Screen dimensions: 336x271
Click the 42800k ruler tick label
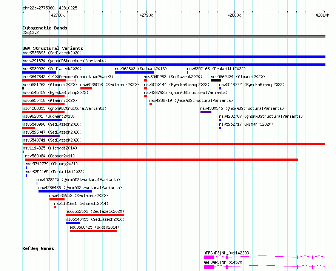[234, 15]
